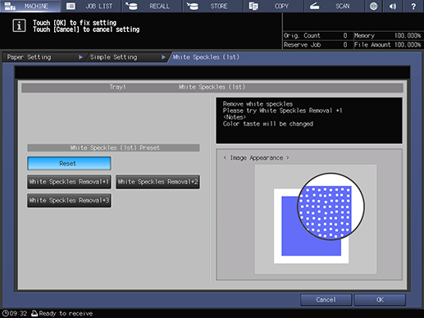Click the speaker sound icon
Image resolution: width=424 pixels, height=318 pixels.
(x=393, y=6)
